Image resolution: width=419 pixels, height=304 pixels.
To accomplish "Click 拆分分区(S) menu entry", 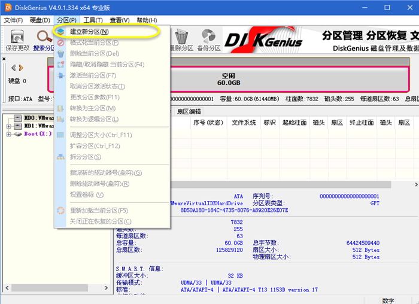I will pyautogui.click(x=112, y=157).
